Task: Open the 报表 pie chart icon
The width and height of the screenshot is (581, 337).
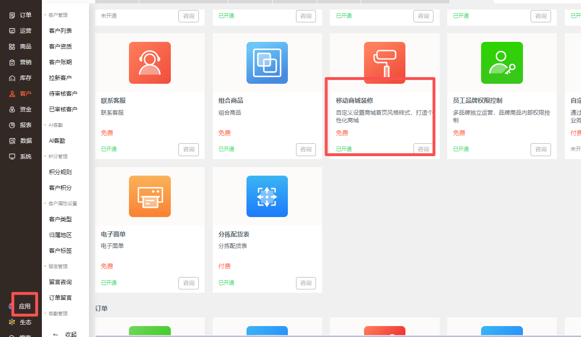Action: pos(12,125)
